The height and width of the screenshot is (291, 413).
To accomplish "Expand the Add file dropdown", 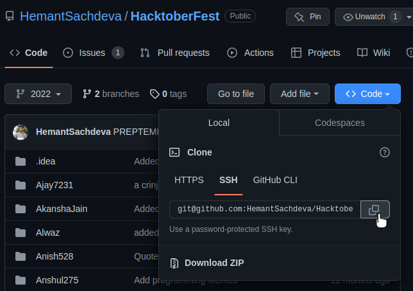I will click(x=299, y=94).
